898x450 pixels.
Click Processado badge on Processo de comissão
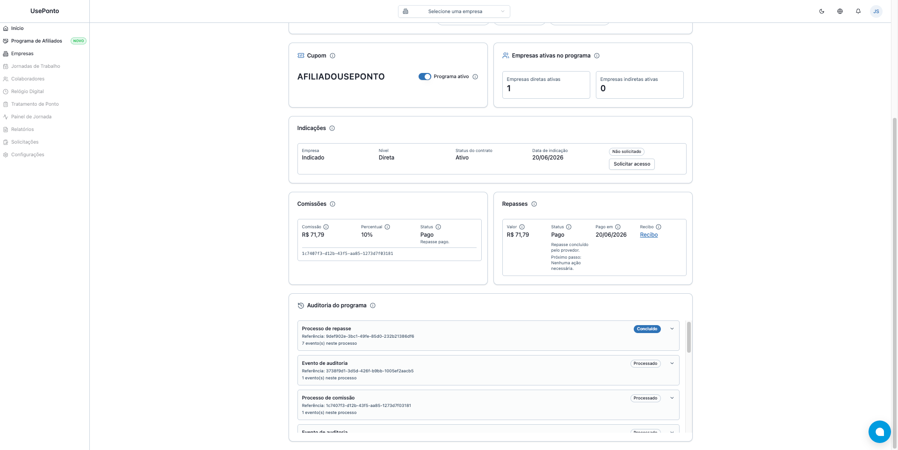[x=645, y=398]
